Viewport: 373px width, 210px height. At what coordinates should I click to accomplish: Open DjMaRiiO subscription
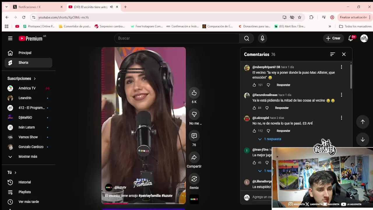pyautogui.click(x=28, y=118)
